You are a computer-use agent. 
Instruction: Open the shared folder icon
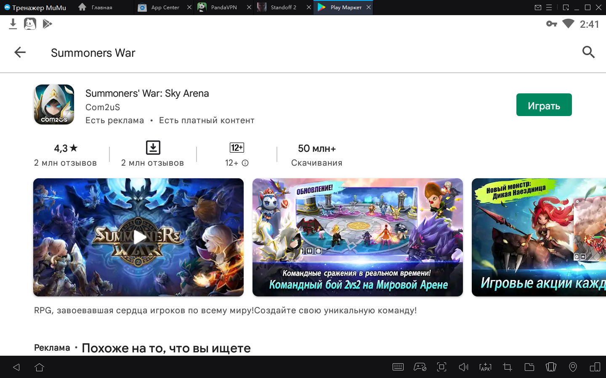529,367
